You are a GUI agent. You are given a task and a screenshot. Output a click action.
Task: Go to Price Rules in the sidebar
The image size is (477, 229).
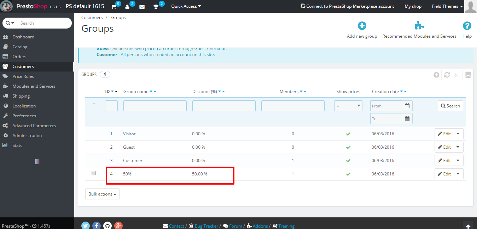23,76
